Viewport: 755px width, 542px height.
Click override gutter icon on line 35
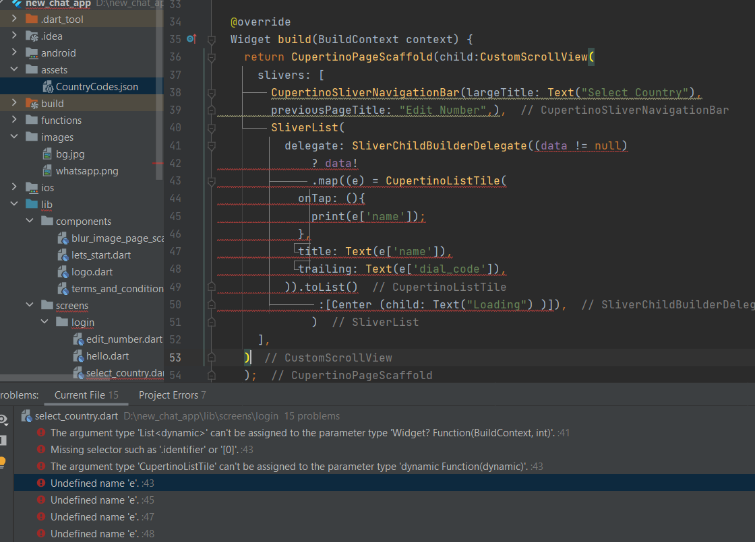click(x=191, y=39)
